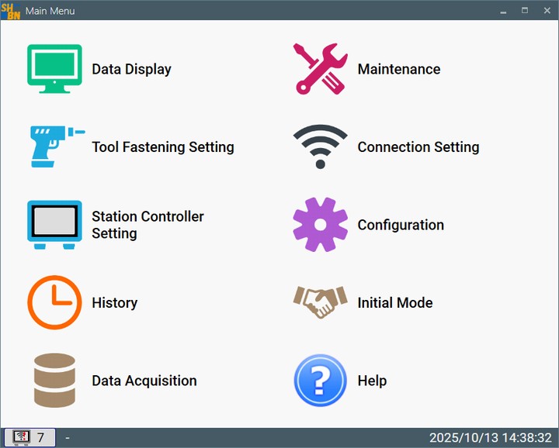Click the brown database Data Acquisition icon

coord(54,381)
